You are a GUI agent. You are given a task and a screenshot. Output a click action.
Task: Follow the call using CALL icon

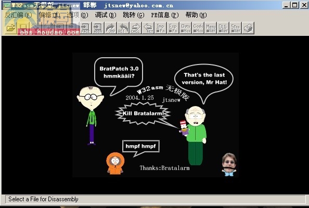click(x=135, y=28)
